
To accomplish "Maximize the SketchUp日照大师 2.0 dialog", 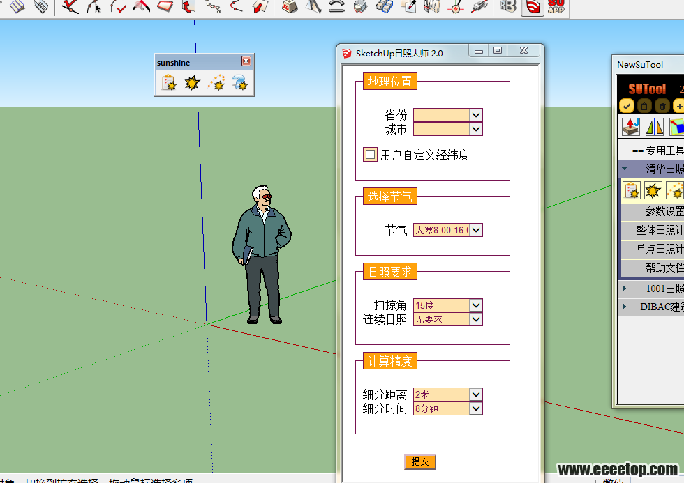I will [497, 51].
